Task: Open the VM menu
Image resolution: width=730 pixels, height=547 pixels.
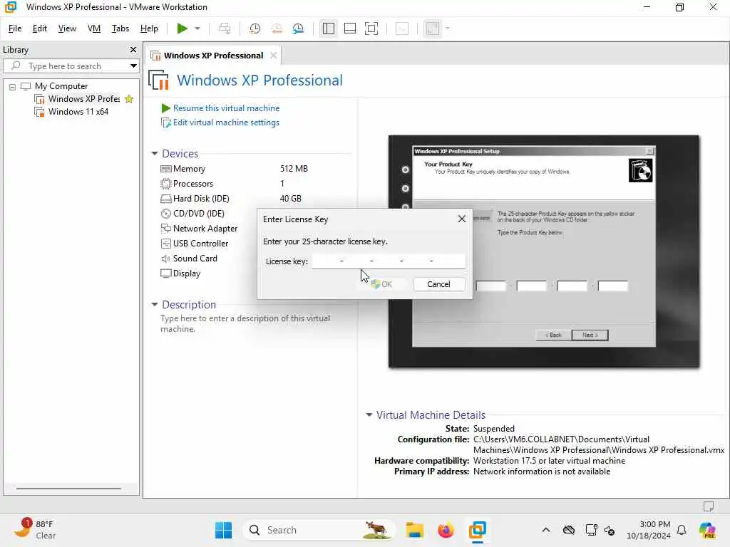Action: [x=94, y=28]
